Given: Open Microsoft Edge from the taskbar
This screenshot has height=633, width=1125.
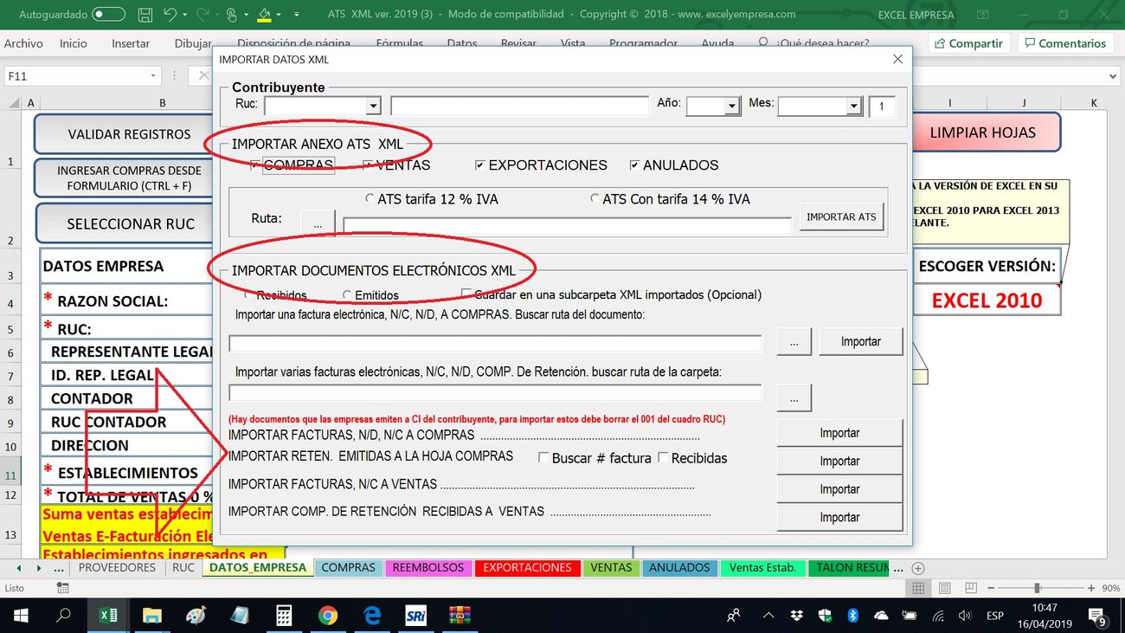Looking at the screenshot, I should click(372, 616).
